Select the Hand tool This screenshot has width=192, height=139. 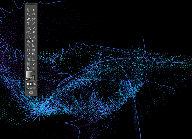click(x=28, y=68)
